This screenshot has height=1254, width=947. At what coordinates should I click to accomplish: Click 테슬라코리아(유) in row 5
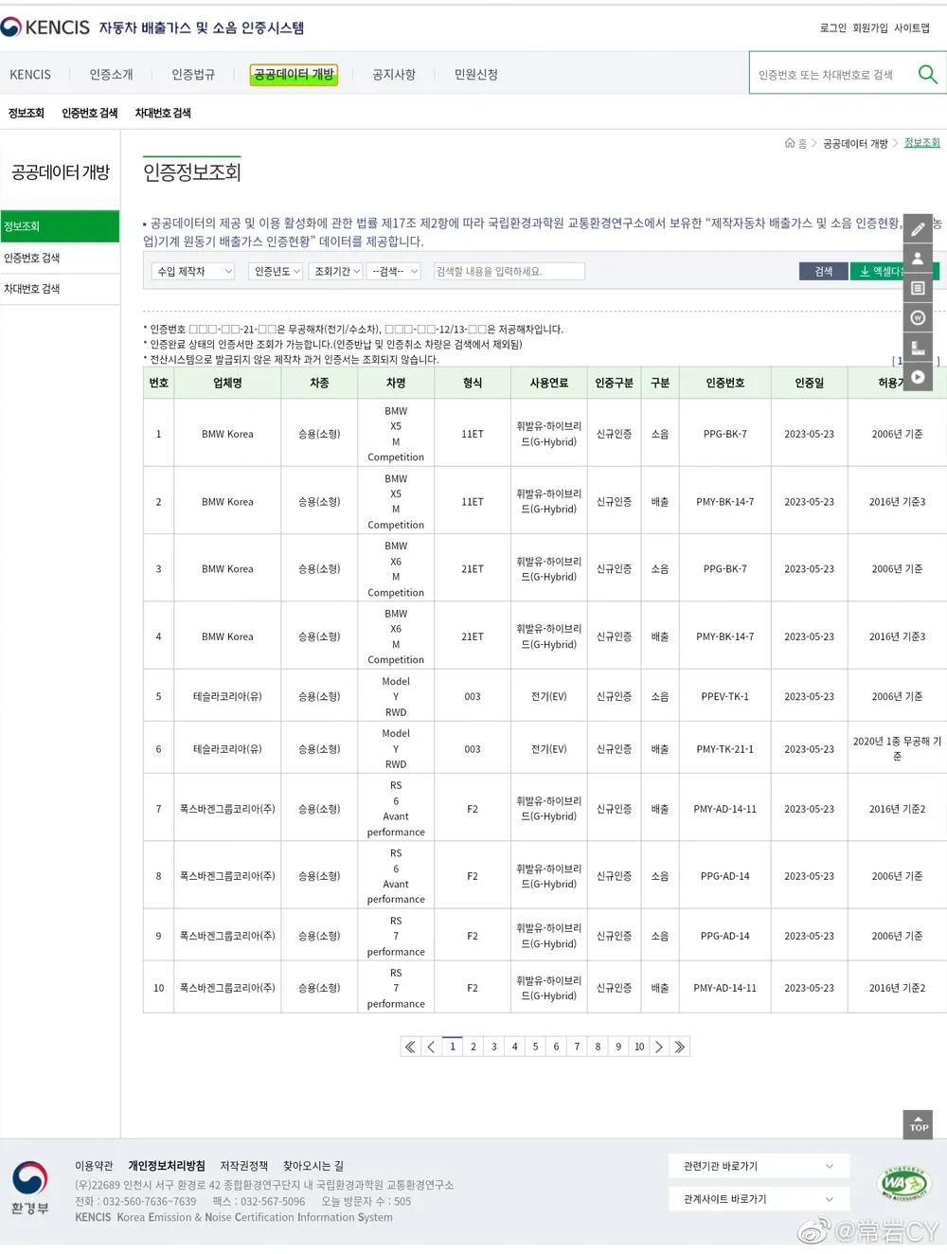(x=227, y=696)
